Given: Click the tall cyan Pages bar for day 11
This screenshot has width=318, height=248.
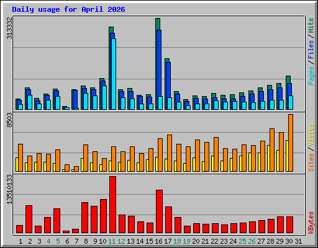Looking at the screenshot, I should click(x=114, y=74).
